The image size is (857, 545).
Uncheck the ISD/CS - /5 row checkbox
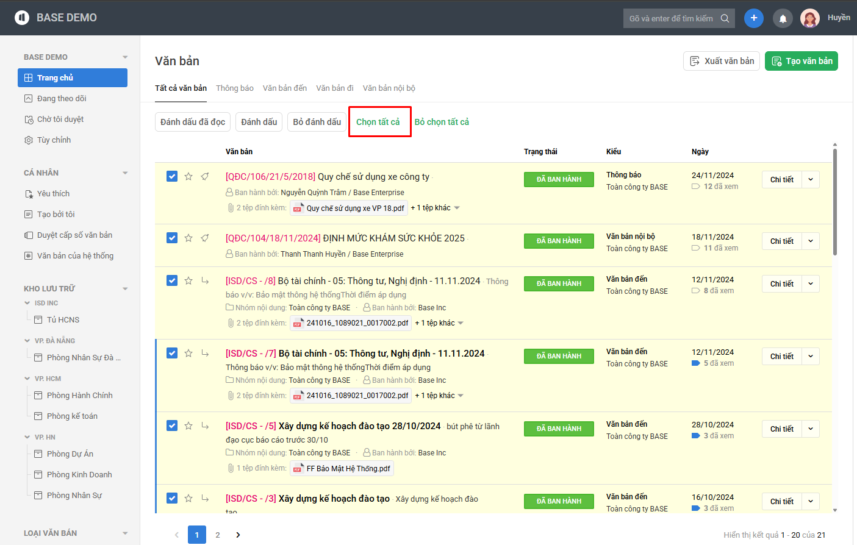(172, 426)
